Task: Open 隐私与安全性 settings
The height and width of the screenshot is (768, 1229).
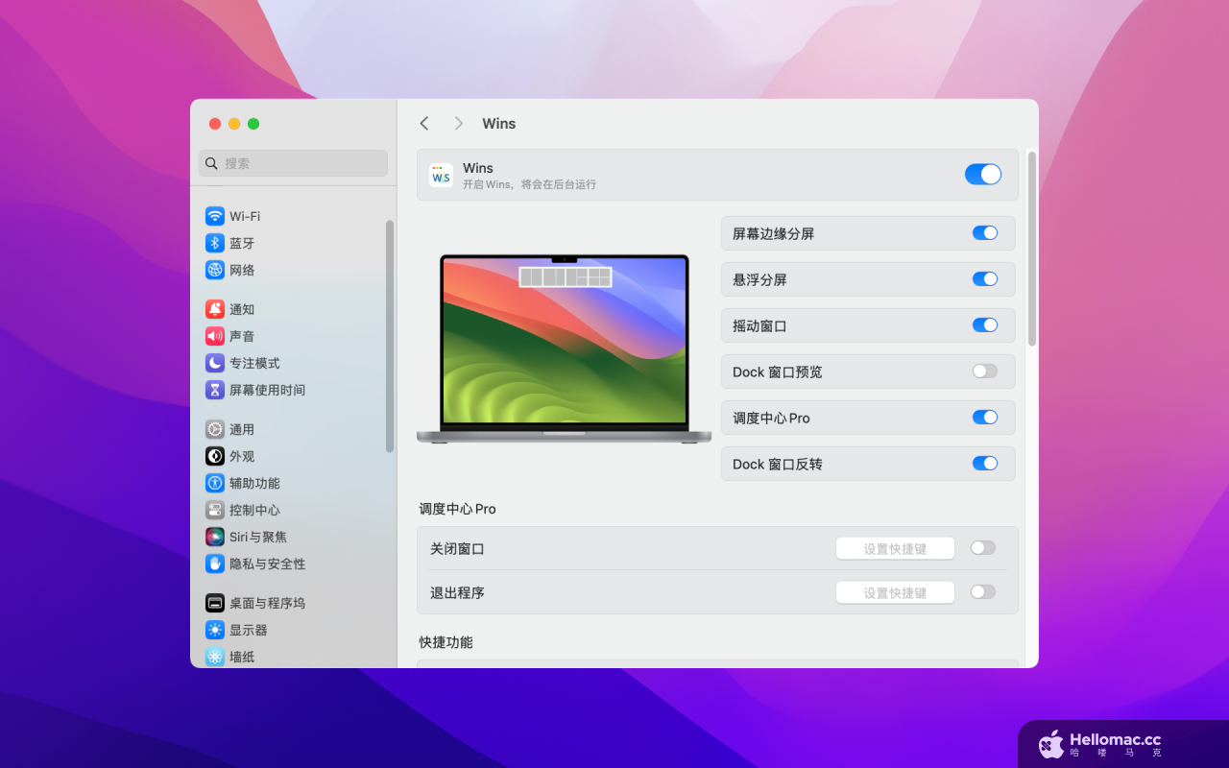Action: (x=293, y=564)
